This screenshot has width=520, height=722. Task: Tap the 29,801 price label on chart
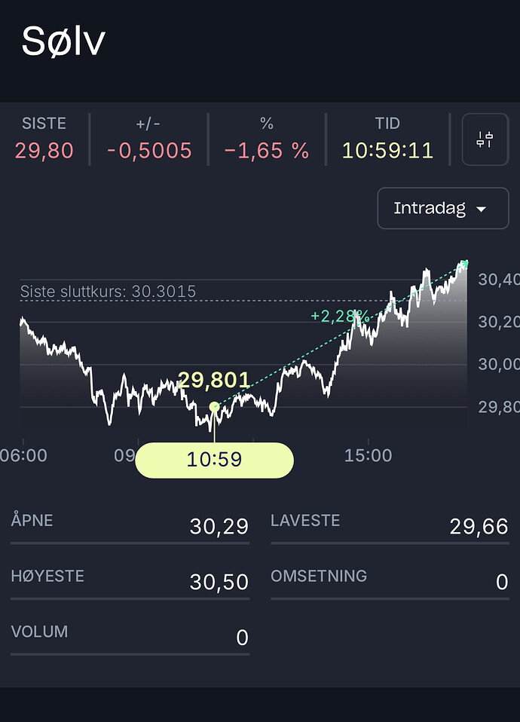click(214, 380)
